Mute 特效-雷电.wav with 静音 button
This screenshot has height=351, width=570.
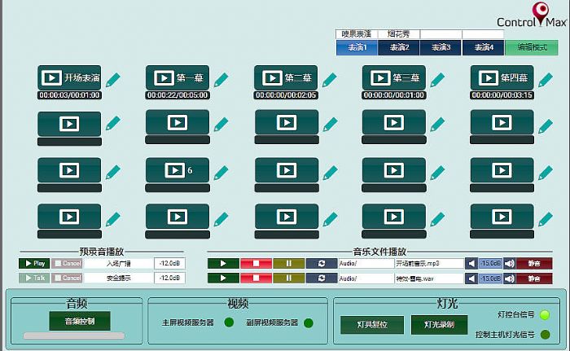pos(534,279)
